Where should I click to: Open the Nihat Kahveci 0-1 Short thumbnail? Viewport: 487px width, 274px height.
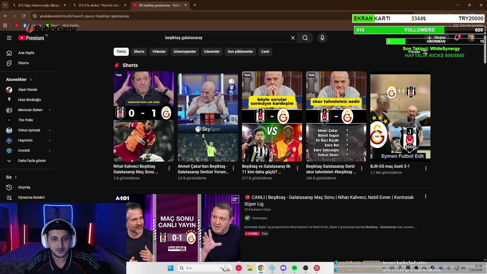(143, 116)
